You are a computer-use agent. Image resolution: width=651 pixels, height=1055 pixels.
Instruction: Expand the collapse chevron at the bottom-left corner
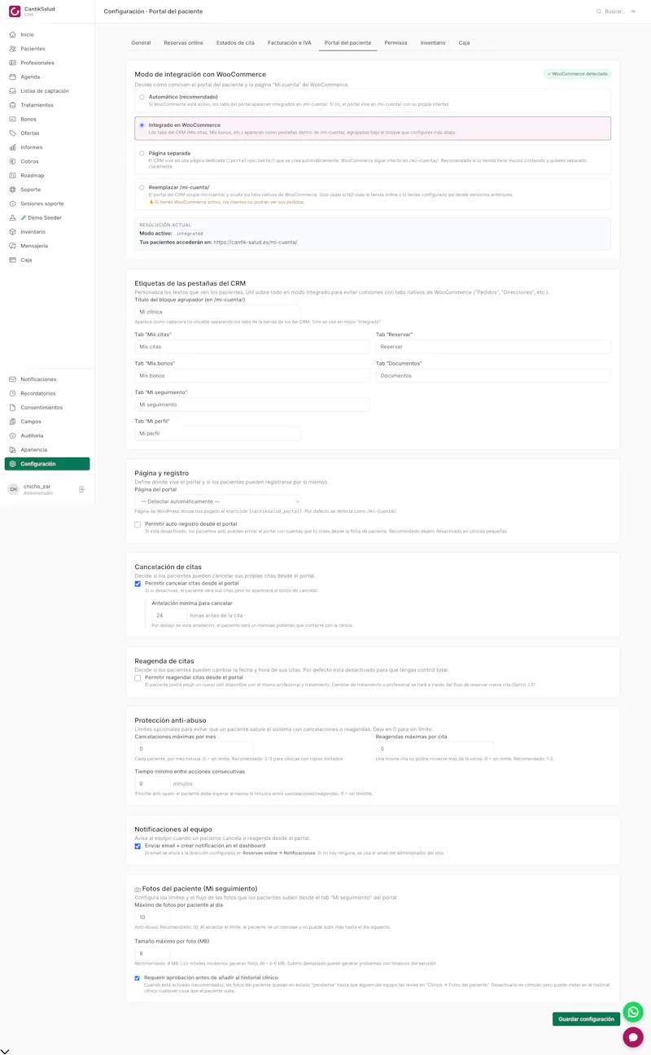click(5, 1052)
